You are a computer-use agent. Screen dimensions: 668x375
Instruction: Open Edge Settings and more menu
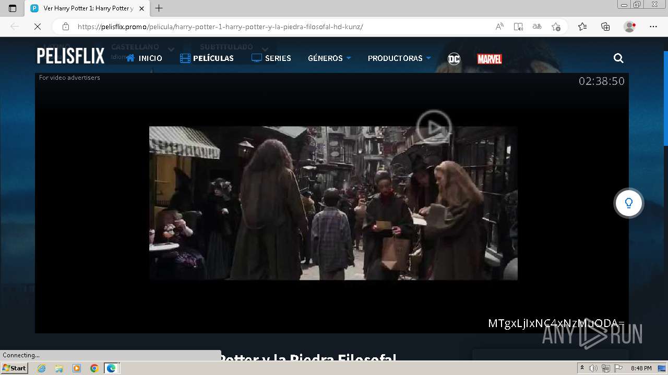tap(653, 27)
